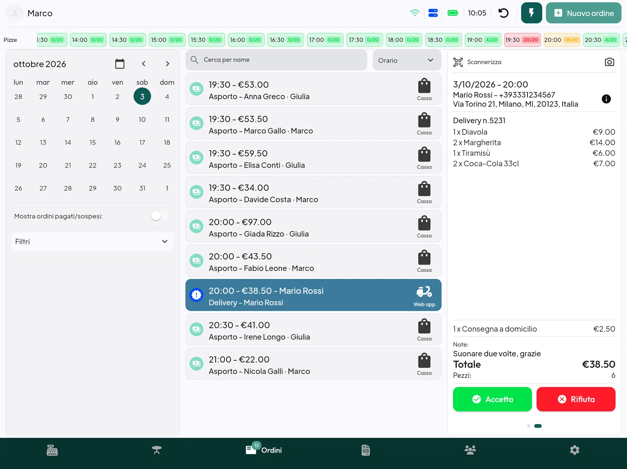
Task: Click the Wi-Fi status icon
Action: [x=415, y=13]
